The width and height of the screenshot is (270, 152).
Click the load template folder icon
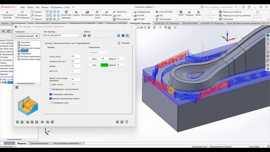tap(89, 35)
